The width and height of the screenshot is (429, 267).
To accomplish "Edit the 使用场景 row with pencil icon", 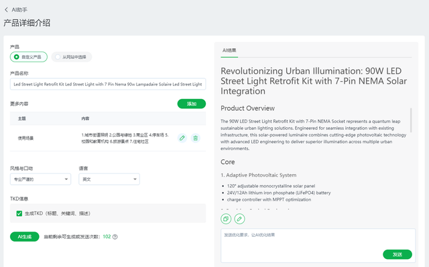I will click(182, 138).
